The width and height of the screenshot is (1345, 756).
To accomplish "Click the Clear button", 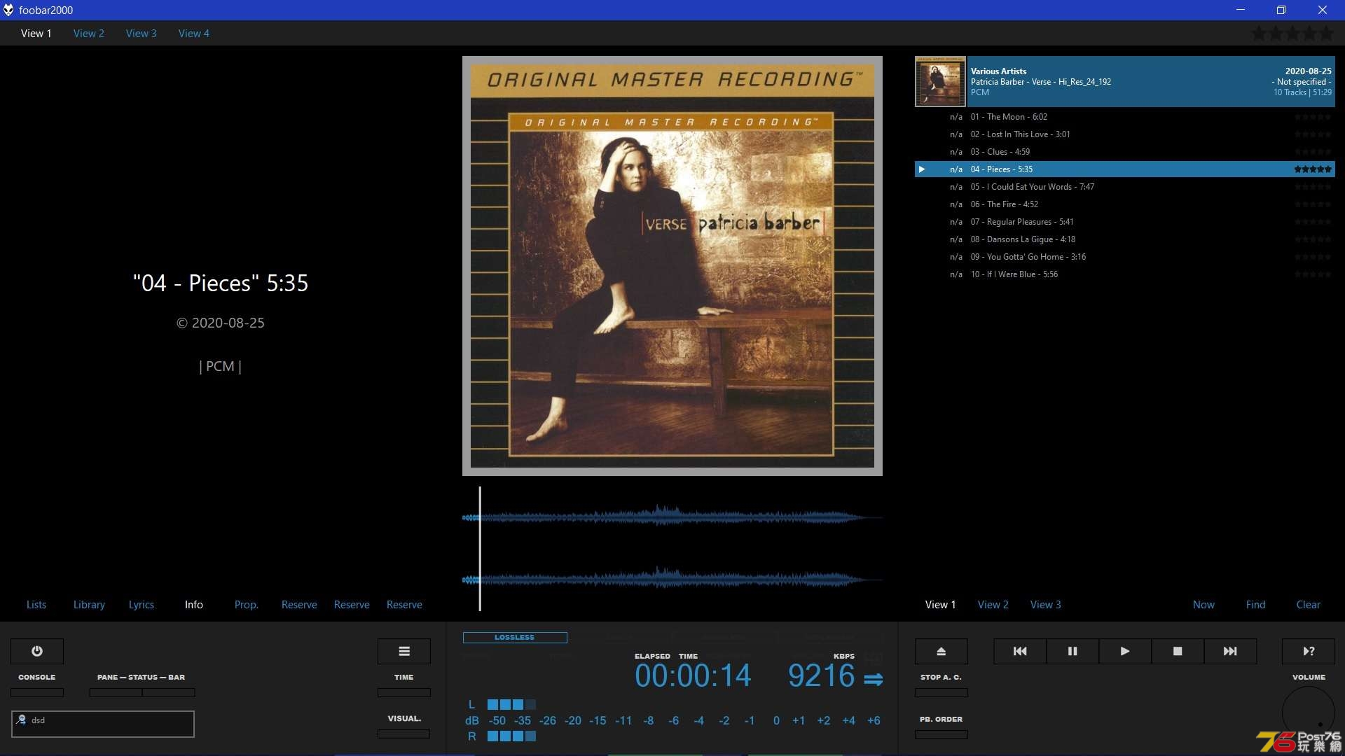I will pyautogui.click(x=1309, y=605).
